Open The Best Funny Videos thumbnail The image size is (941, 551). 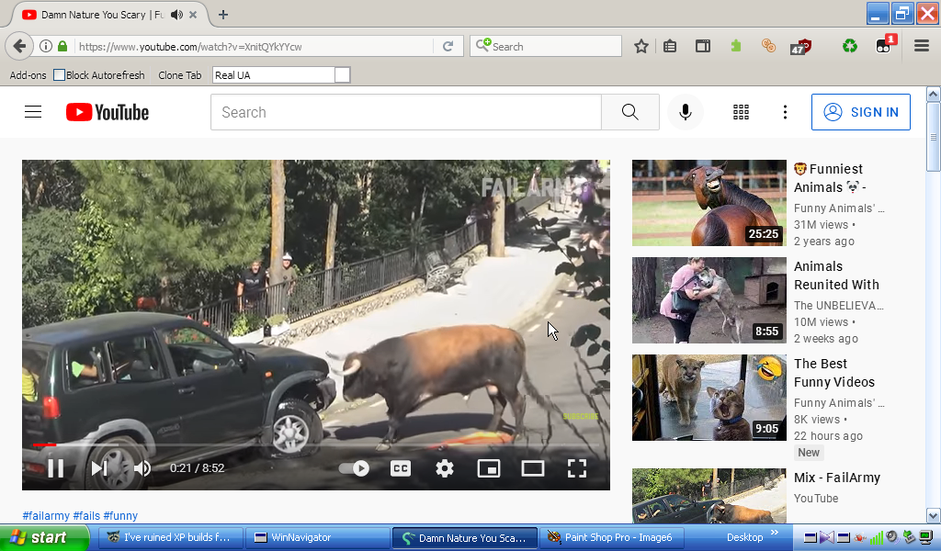709,398
